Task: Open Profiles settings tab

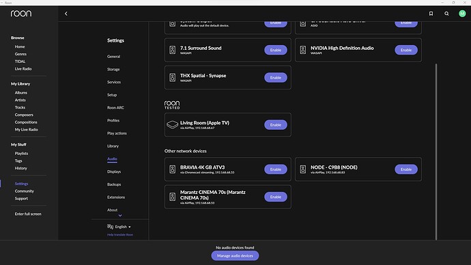Action: pyautogui.click(x=113, y=120)
